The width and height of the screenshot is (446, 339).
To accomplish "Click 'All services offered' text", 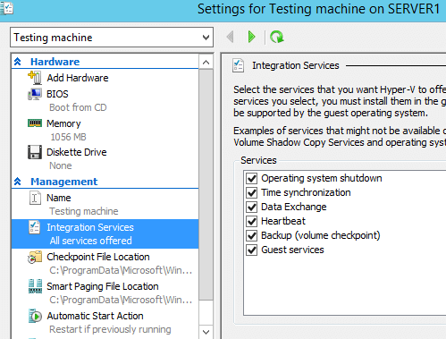I will (x=91, y=241).
